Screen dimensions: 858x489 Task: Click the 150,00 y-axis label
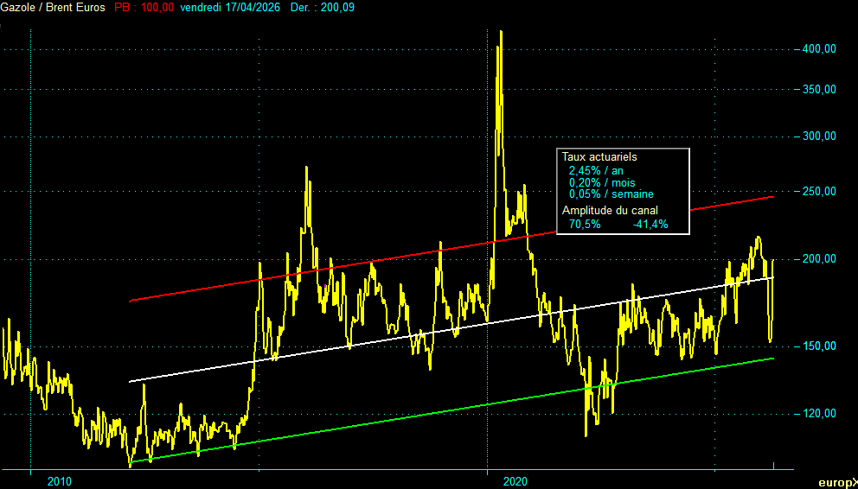[818, 346]
